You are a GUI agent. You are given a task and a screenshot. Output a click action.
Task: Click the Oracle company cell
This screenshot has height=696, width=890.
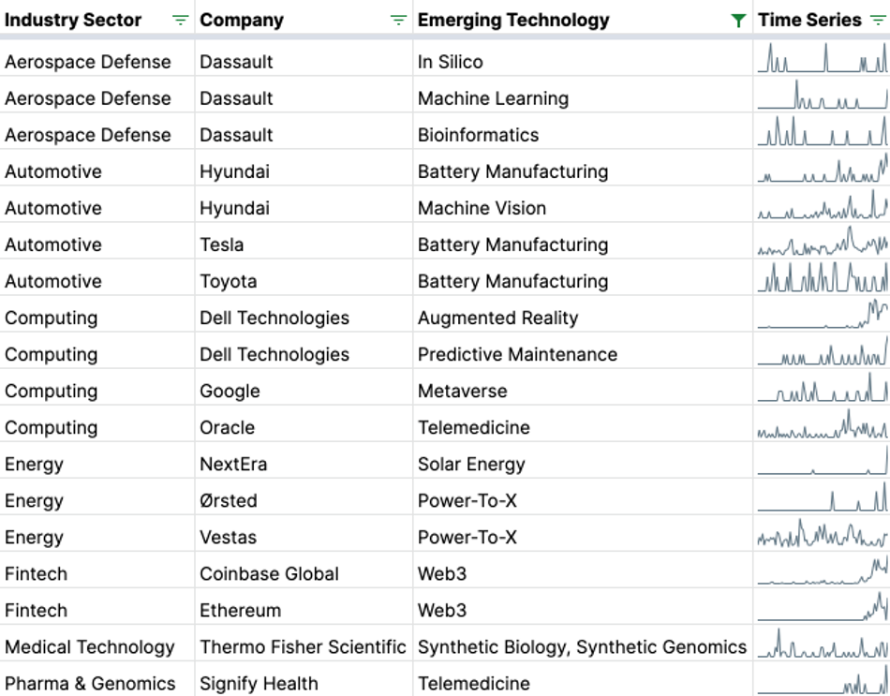point(304,427)
